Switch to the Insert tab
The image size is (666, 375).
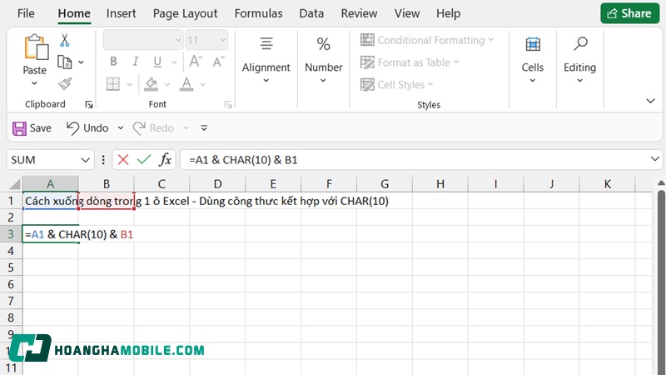[121, 13]
